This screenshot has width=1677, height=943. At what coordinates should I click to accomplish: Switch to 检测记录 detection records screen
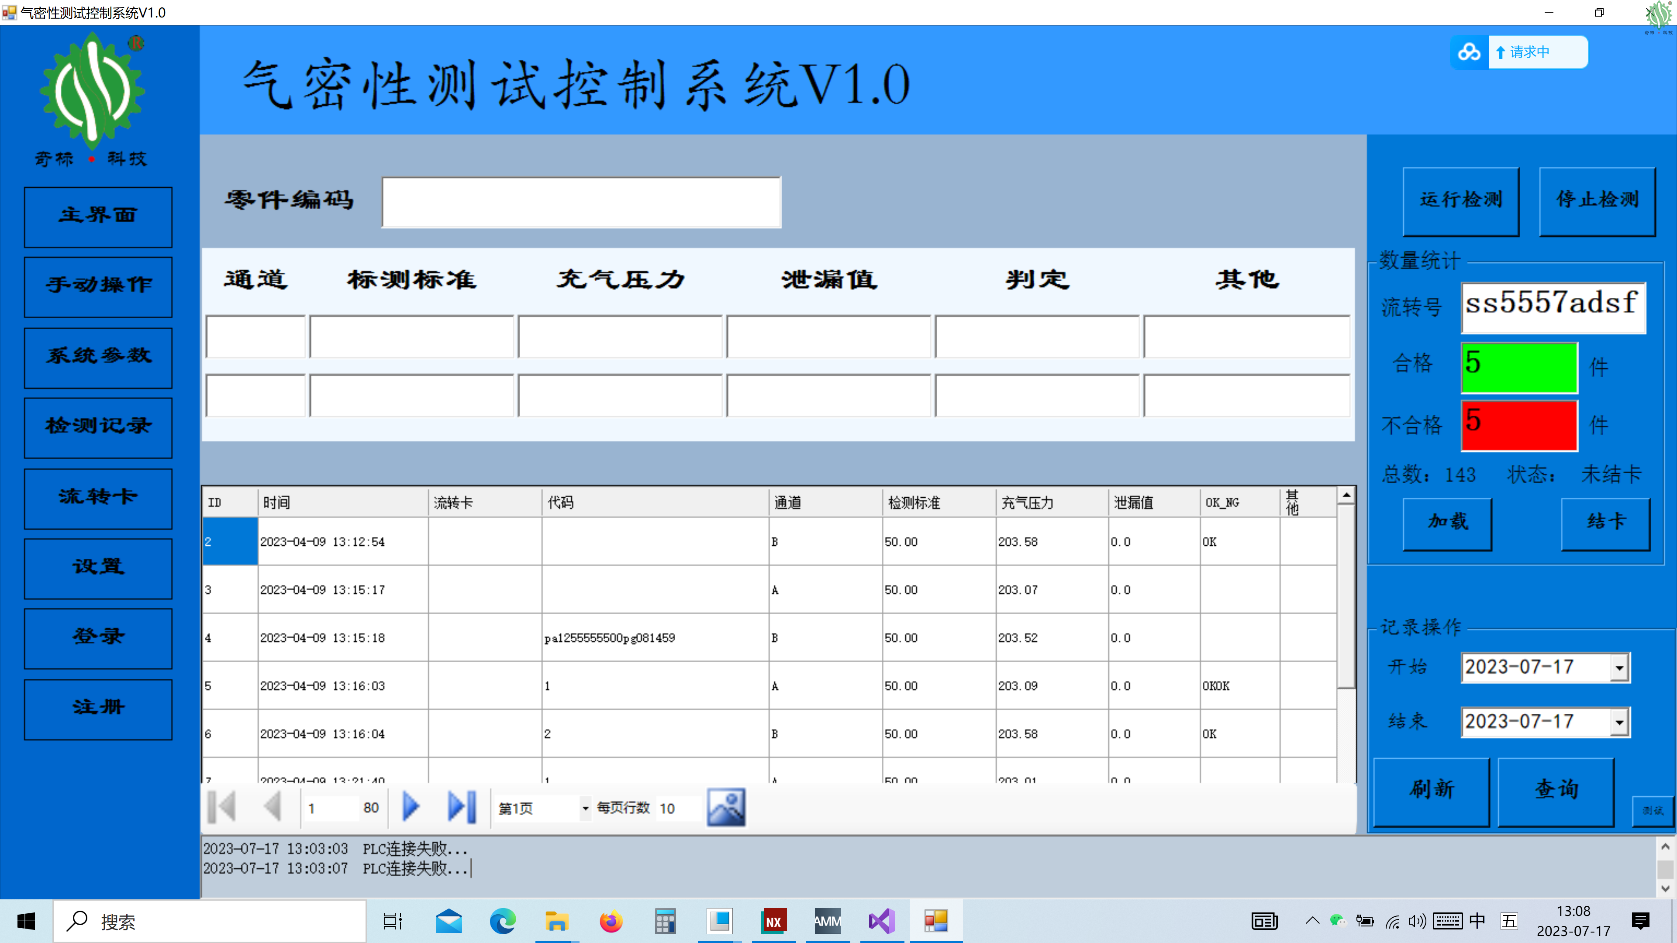98,427
